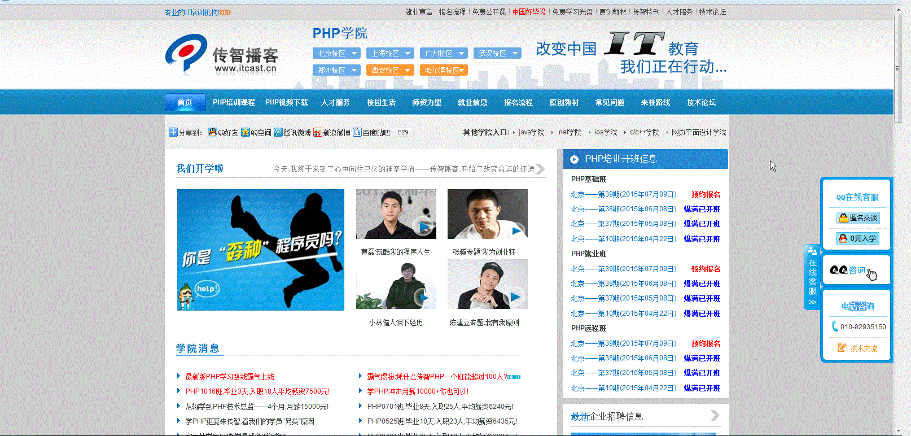
Task: Click 预约报名 for PHP远程班 39期
Action: click(x=706, y=343)
